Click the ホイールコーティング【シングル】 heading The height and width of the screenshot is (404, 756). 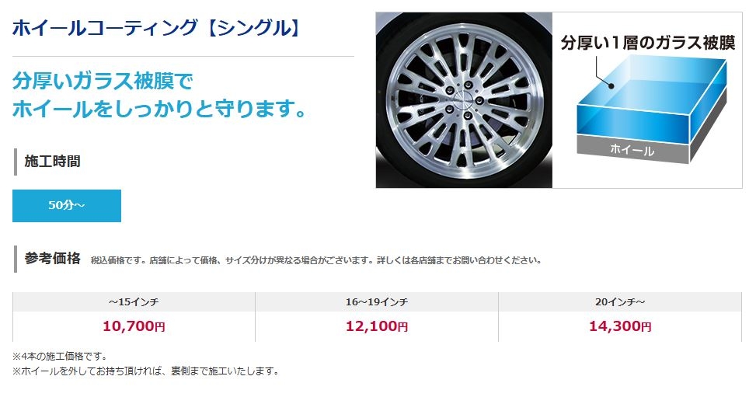157,27
